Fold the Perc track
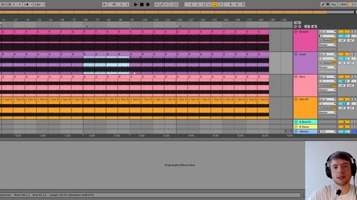Image resolution: width=357 pixels, height=200 pixels. tap(296, 77)
